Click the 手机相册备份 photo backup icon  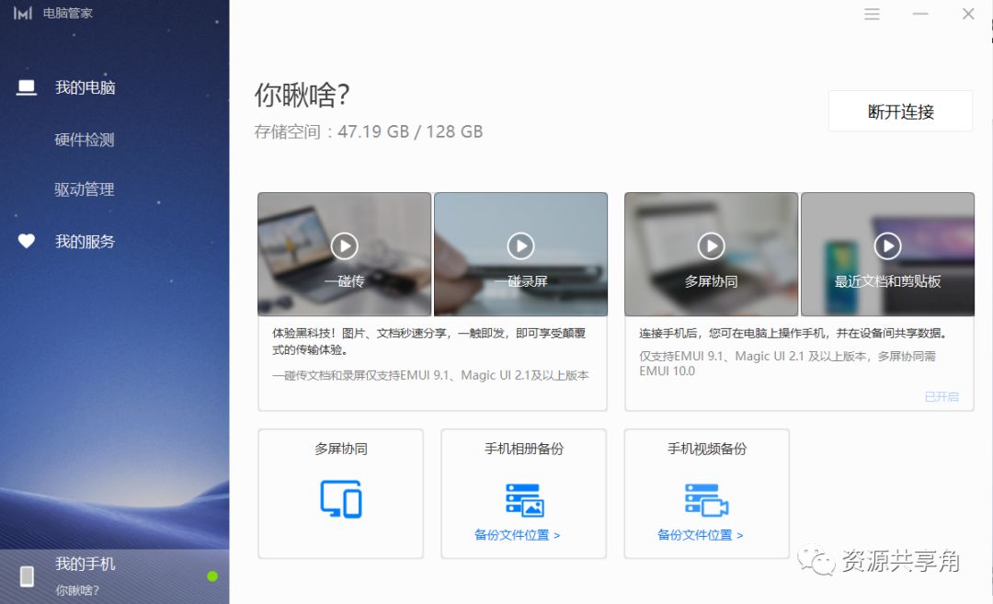[524, 500]
